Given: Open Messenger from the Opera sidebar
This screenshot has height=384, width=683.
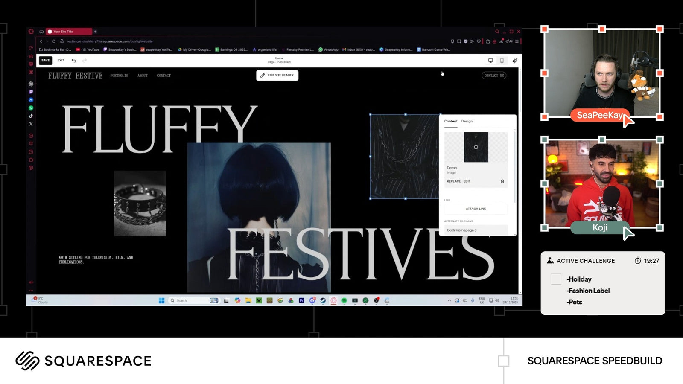Looking at the screenshot, I should click(31, 100).
